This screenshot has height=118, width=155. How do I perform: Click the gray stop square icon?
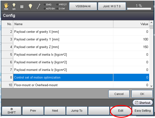coord(22,7)
